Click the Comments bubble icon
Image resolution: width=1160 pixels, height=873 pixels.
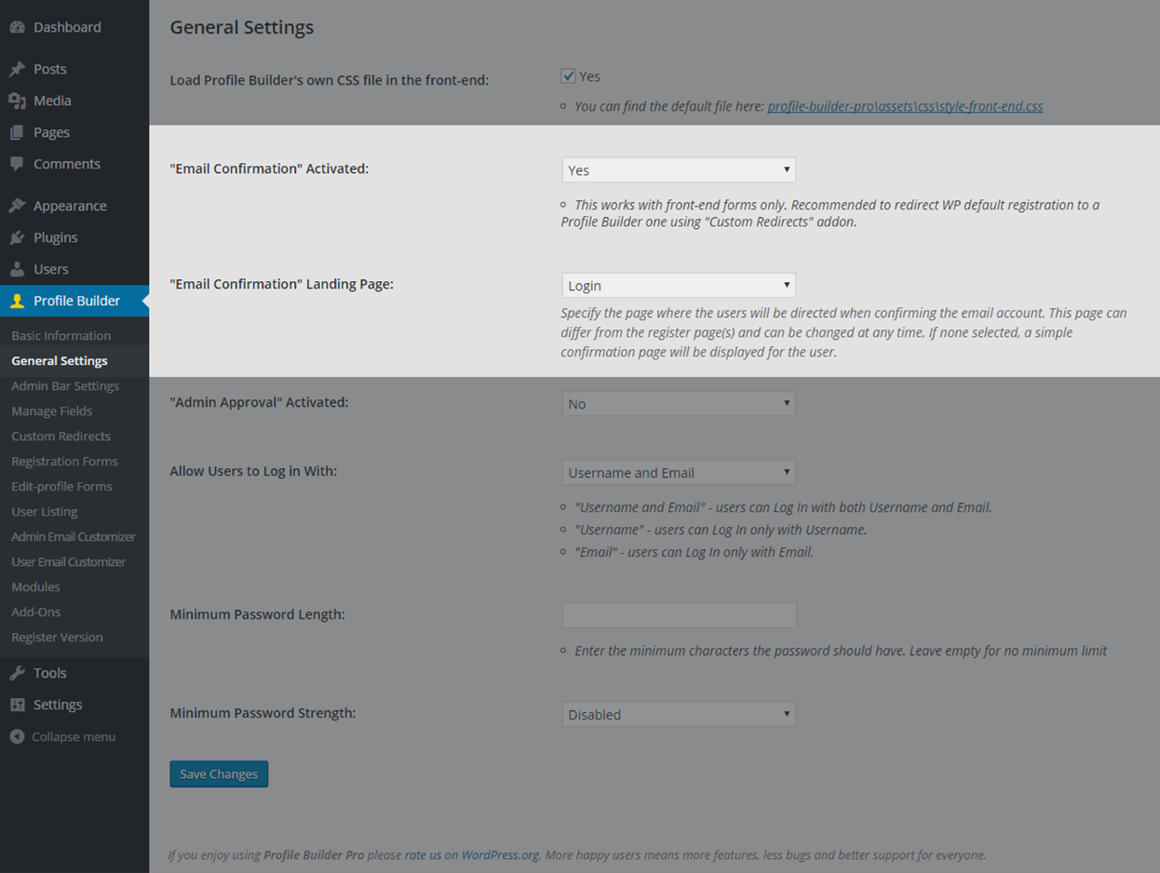coord(17,164)
